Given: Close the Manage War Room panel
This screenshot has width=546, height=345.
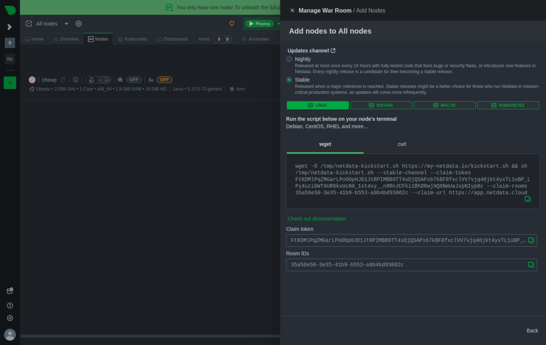Looking at the screenshot, I should pyautogui.click(x=292, y=11).
